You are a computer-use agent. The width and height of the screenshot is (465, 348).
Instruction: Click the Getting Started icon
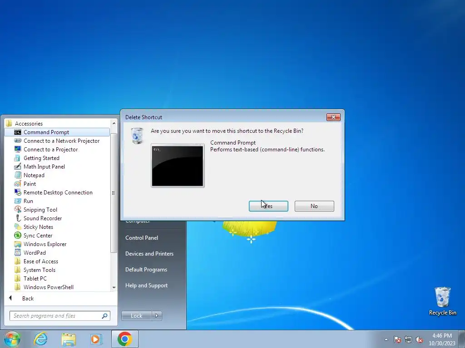pos(18,158)
